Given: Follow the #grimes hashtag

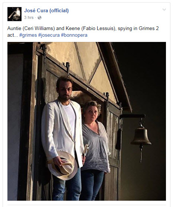Looking at the screenshot, I should pos(28,35).
